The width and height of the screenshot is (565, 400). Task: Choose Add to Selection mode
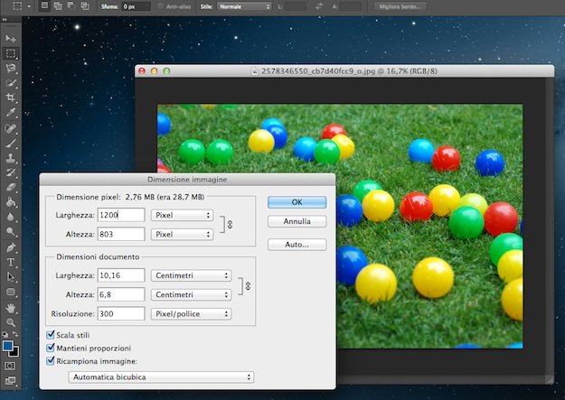[58, 5]
